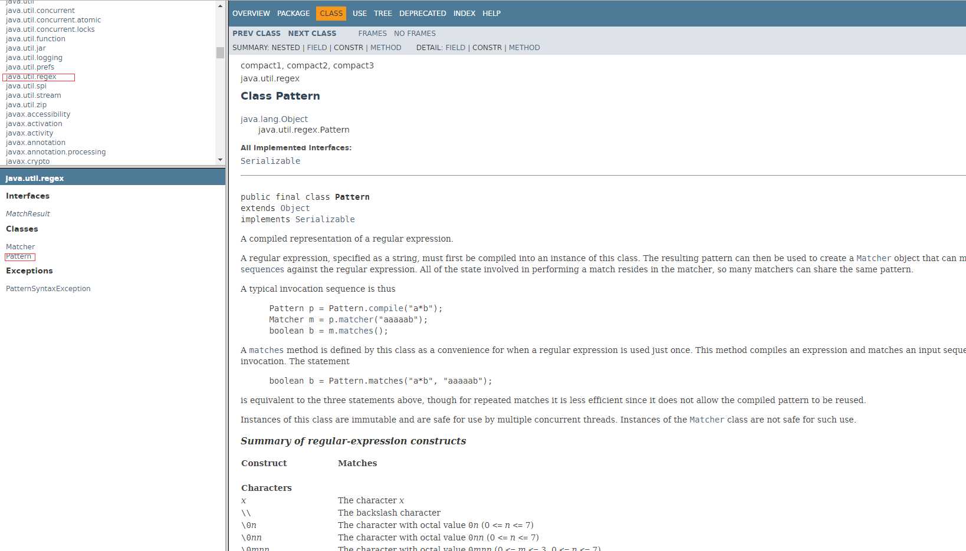
Task: Select javax.activation package
Action: (34, 124)
